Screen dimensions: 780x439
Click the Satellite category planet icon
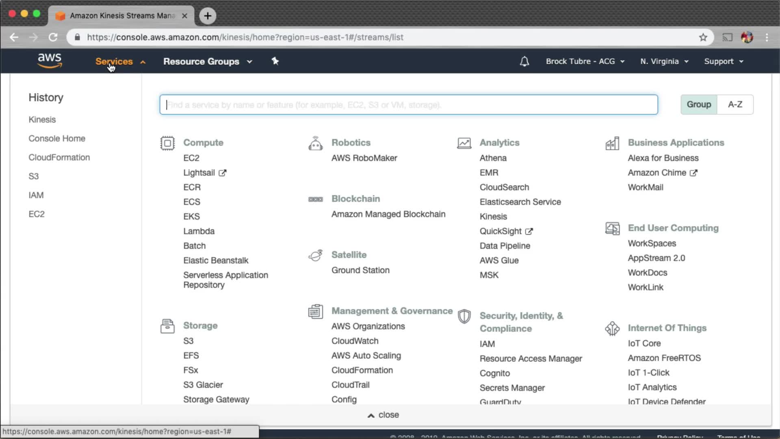315,255
